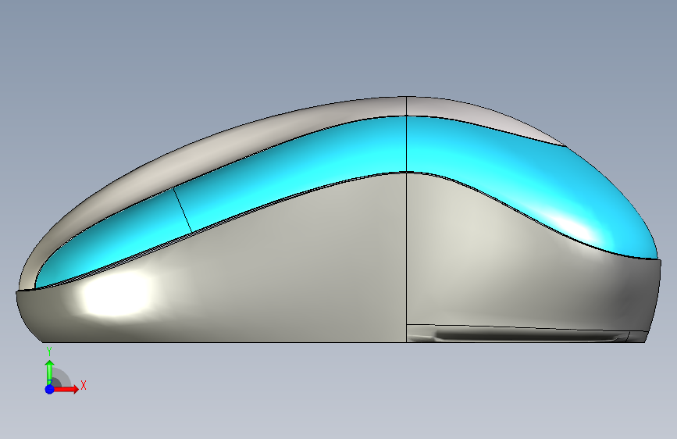Click the green Y axis arrow of the triad

point(50,372)
